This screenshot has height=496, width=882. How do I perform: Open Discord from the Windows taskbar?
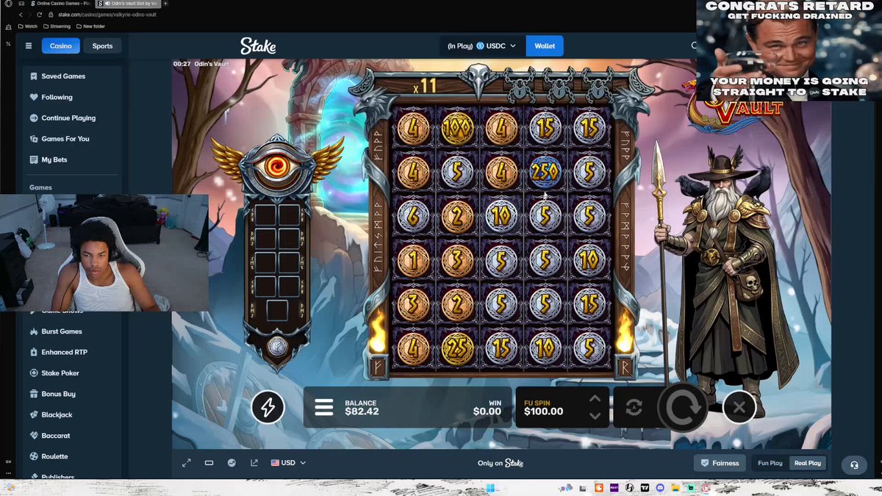point(659,487)
